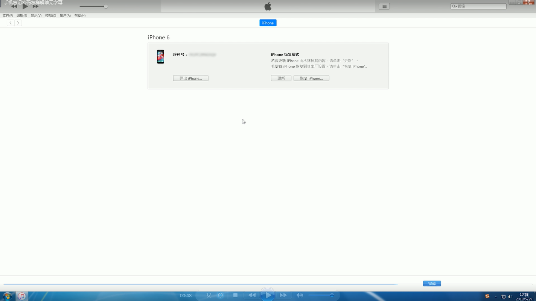Click the iPhone 6 device title
This screenshot has height=301, width=536.
[x=159, y=37]
